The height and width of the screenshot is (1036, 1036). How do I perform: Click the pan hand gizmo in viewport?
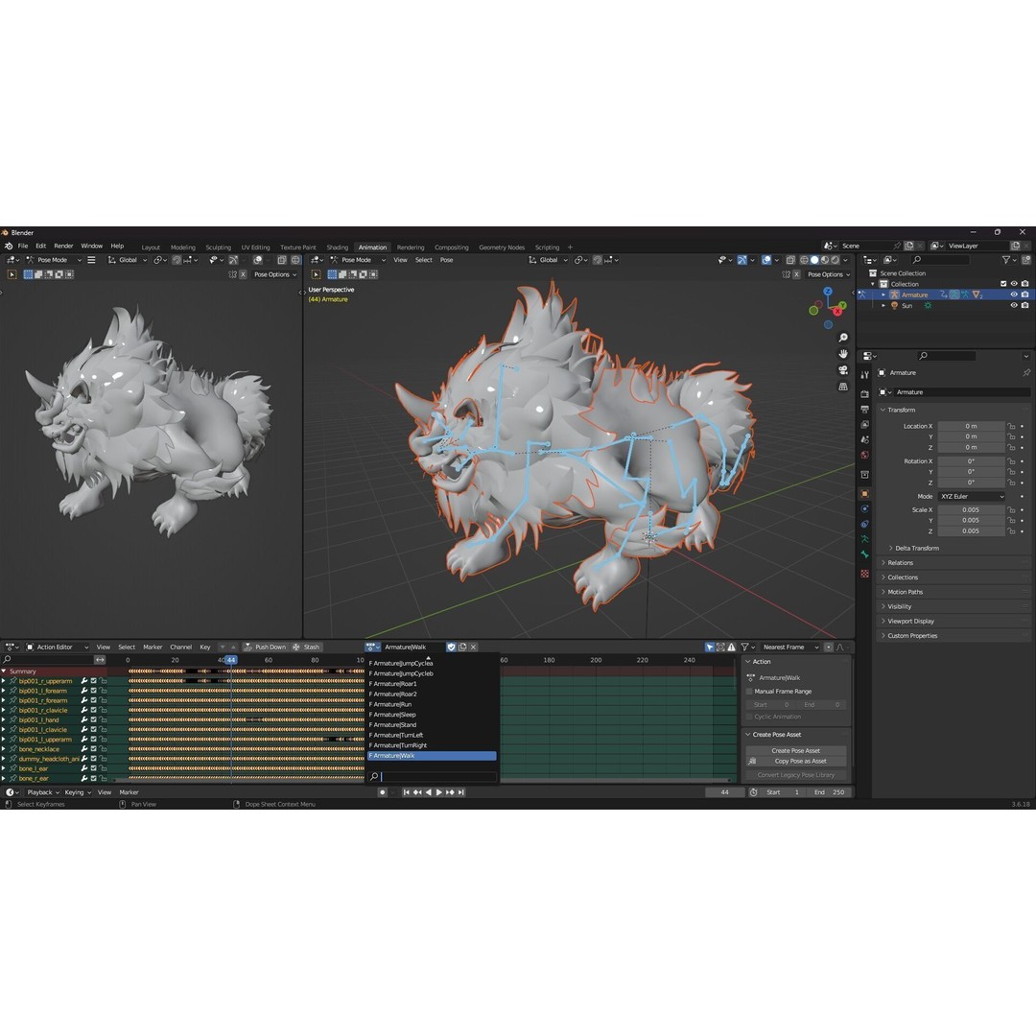pyautogui.click(x=843, y=354)
